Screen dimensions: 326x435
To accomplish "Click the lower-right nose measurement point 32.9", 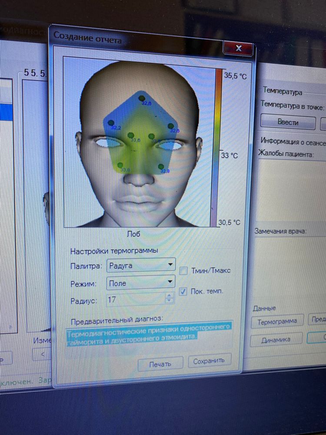I will [161, 167].
